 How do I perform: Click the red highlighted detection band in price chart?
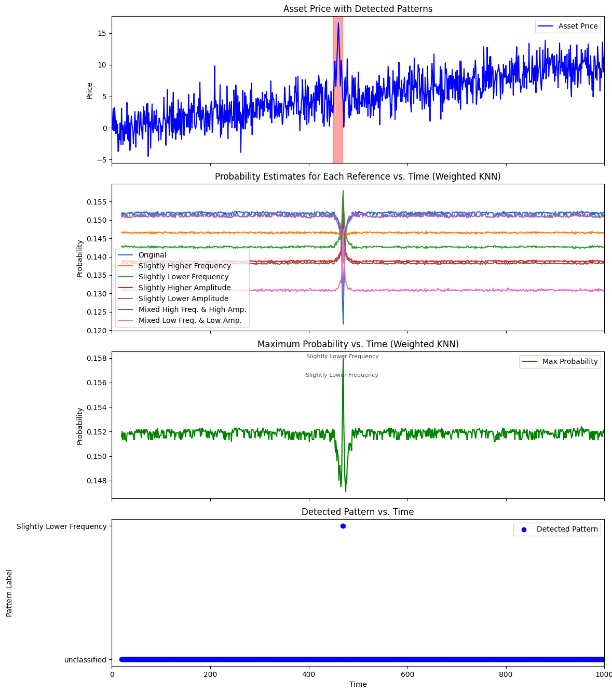tap(337, 90)
